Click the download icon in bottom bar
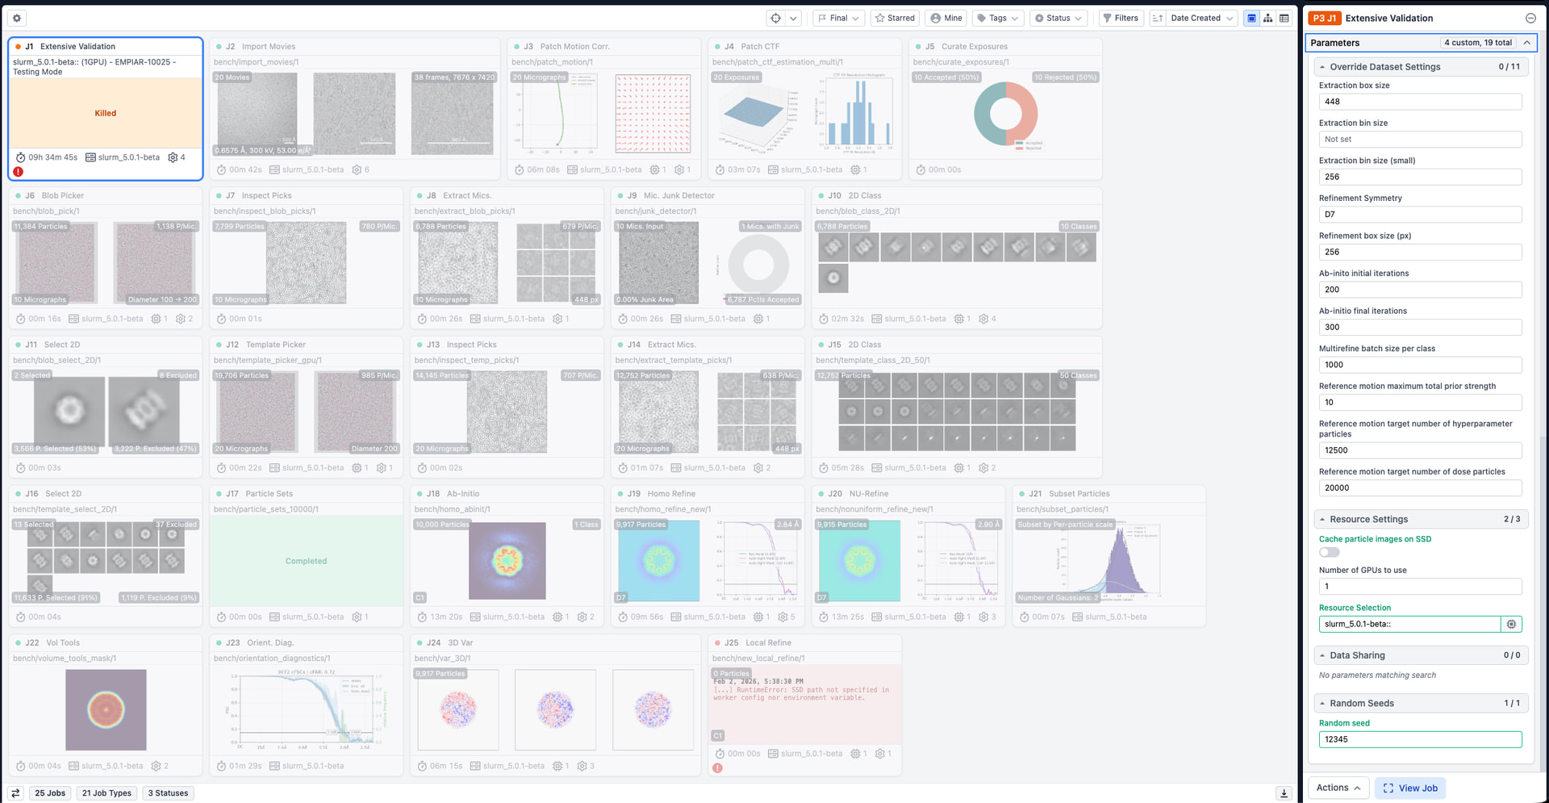Image resolution: width=1549 pixels, height=803 pixels. coord(1284,793)
